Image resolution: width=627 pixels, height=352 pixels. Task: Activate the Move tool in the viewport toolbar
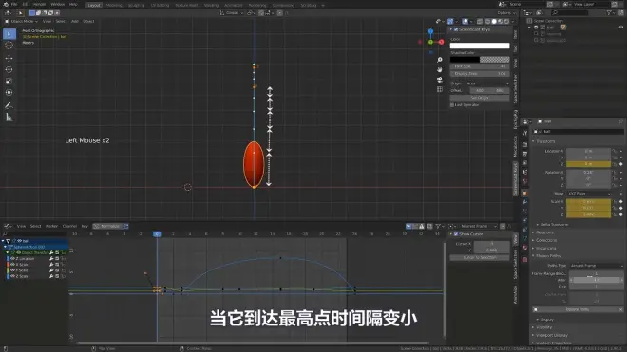tap(9, 58)
